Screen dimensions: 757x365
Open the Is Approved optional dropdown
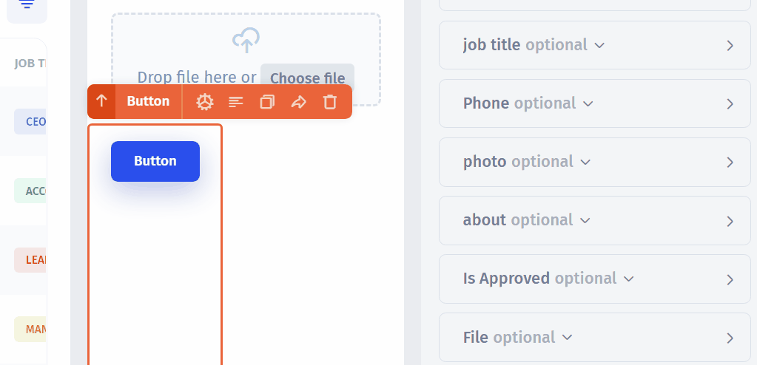[629, 279]
